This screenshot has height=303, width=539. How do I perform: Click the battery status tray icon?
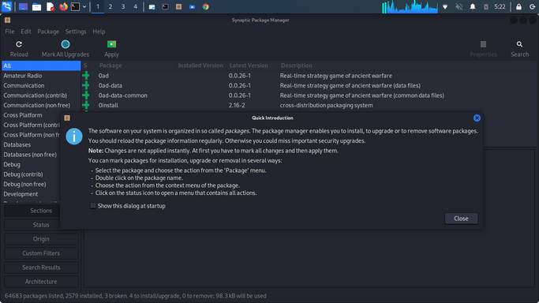point(485,6)
